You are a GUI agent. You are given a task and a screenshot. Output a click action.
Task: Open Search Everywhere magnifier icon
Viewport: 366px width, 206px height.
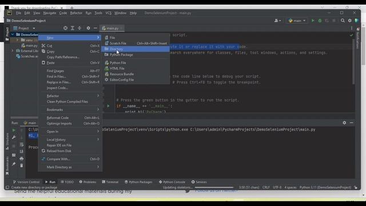click(343, 21)
